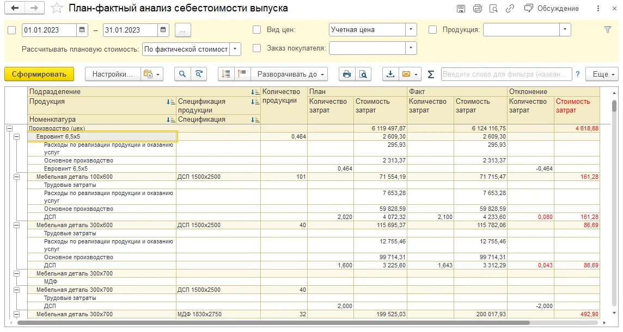Viewport: 623px width, 332px height.
Task: Enable the Продукция filter checkbox
Action: (x=433, y=30)
